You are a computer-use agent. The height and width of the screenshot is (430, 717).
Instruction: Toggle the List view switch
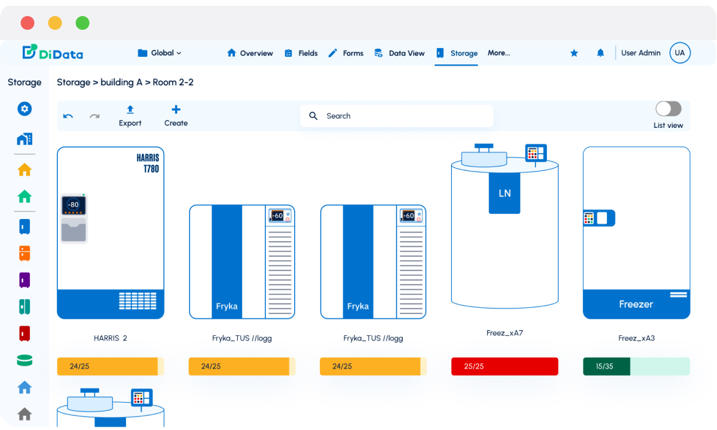pos(668,109)
